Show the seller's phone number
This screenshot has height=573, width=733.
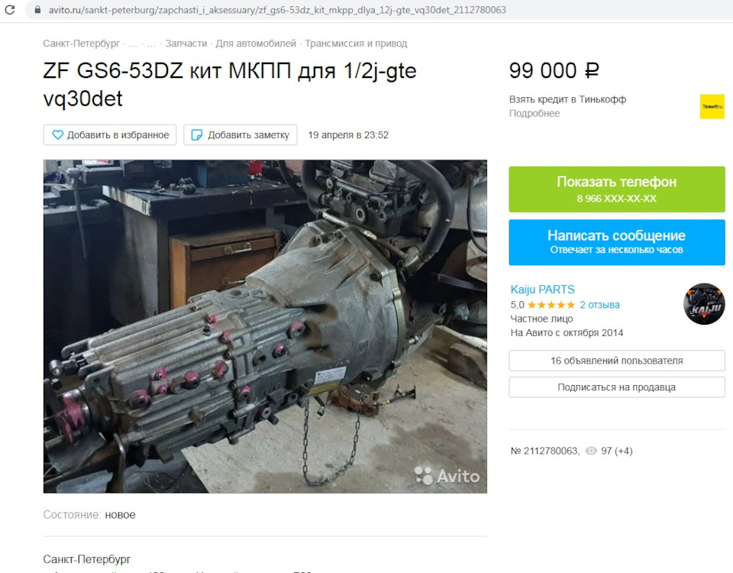(617, 189)
